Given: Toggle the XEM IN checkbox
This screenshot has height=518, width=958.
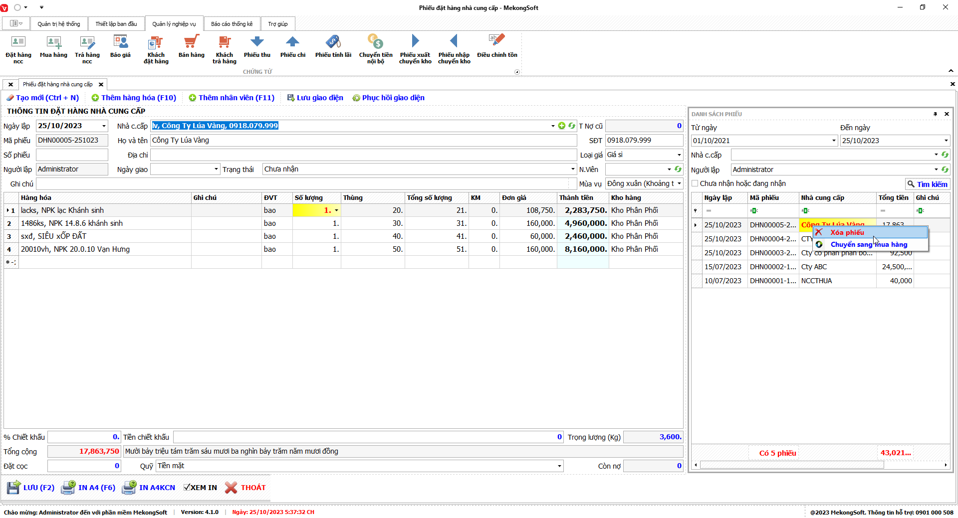Looking at the screenshot, I should [x=187, y=488].
